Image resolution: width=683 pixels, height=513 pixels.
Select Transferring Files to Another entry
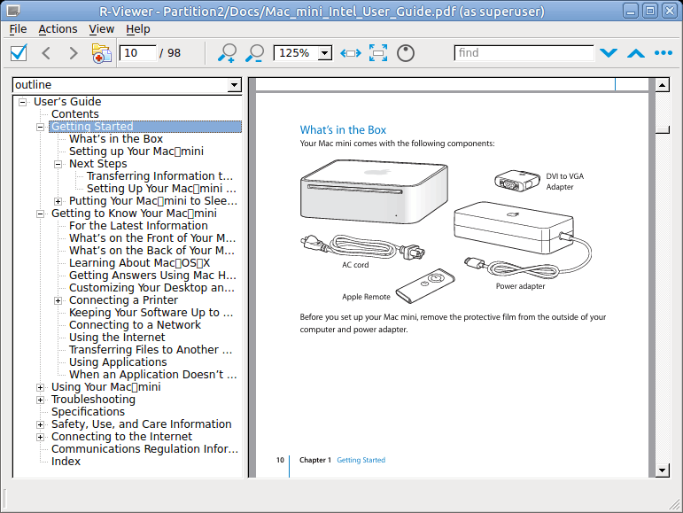151,350
